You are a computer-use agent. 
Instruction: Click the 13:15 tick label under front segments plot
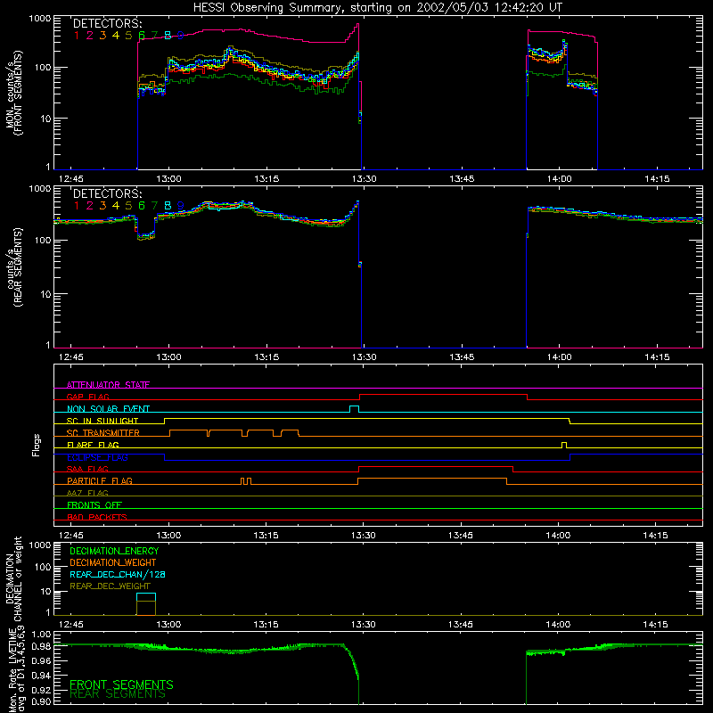coord(266,179)
